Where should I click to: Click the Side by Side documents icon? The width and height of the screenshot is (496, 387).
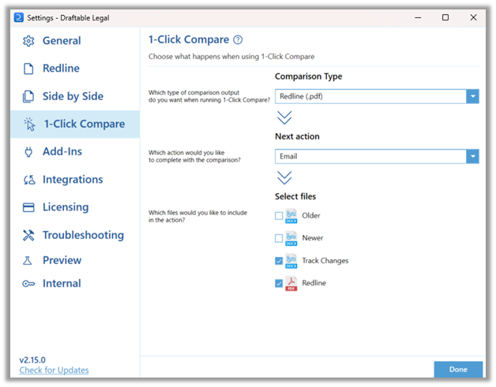click(28, 96)
